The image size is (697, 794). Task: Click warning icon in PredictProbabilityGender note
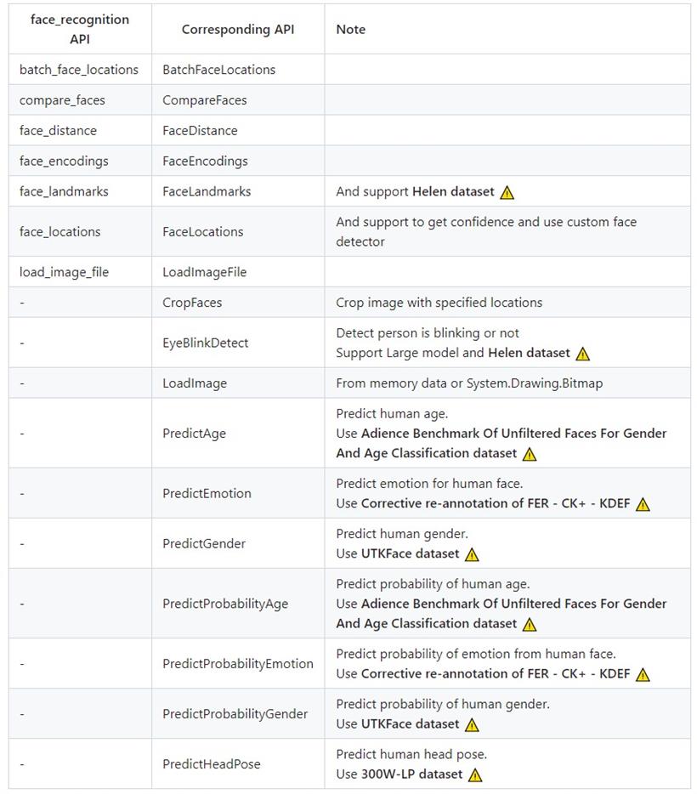point(472,724)
